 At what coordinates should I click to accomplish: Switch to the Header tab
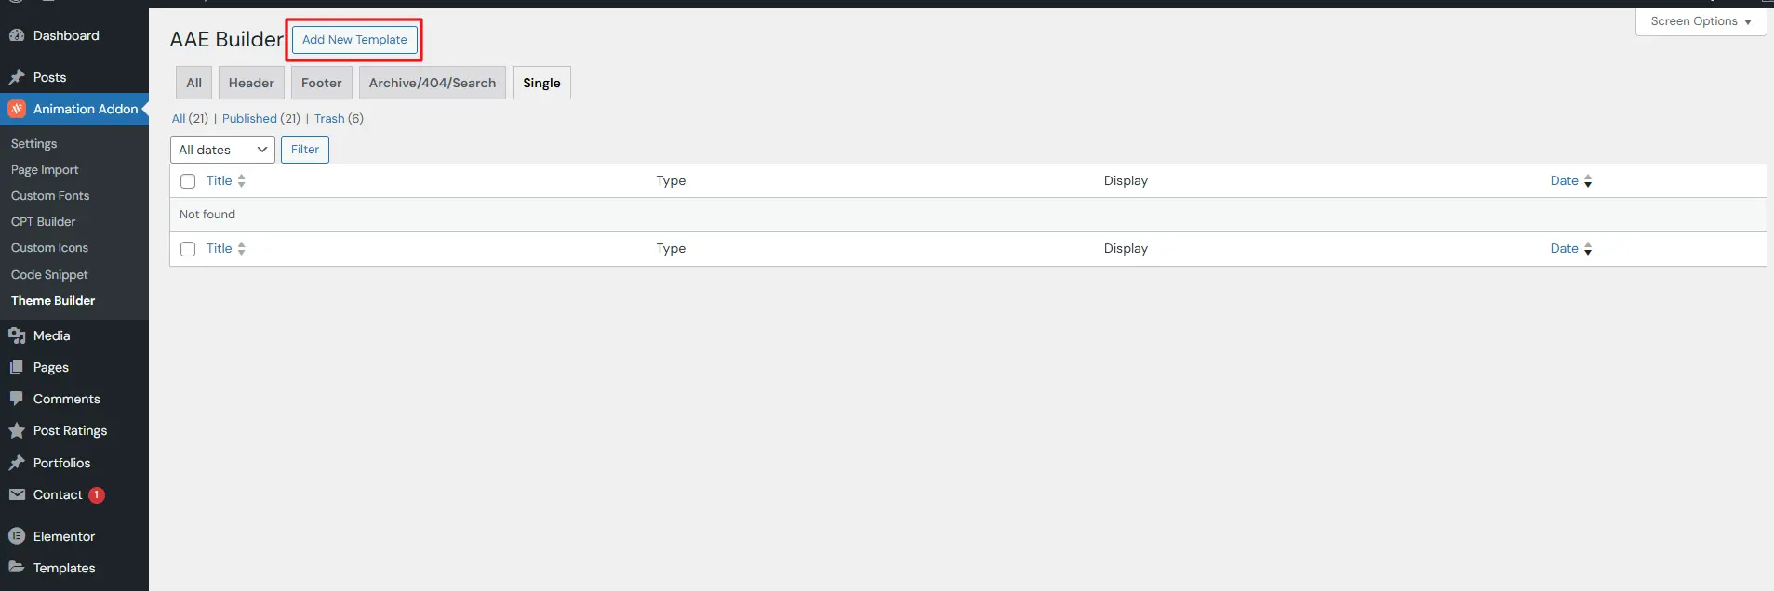[251, 83]
